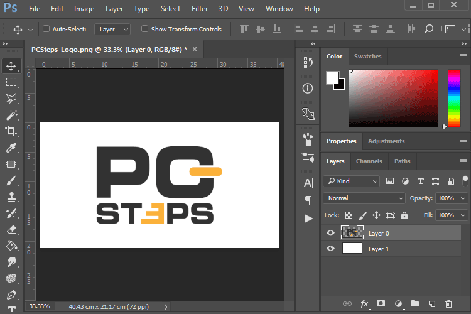471x314 pixels.
Task: Click the black background color swatch
Action: pos(340,85)
